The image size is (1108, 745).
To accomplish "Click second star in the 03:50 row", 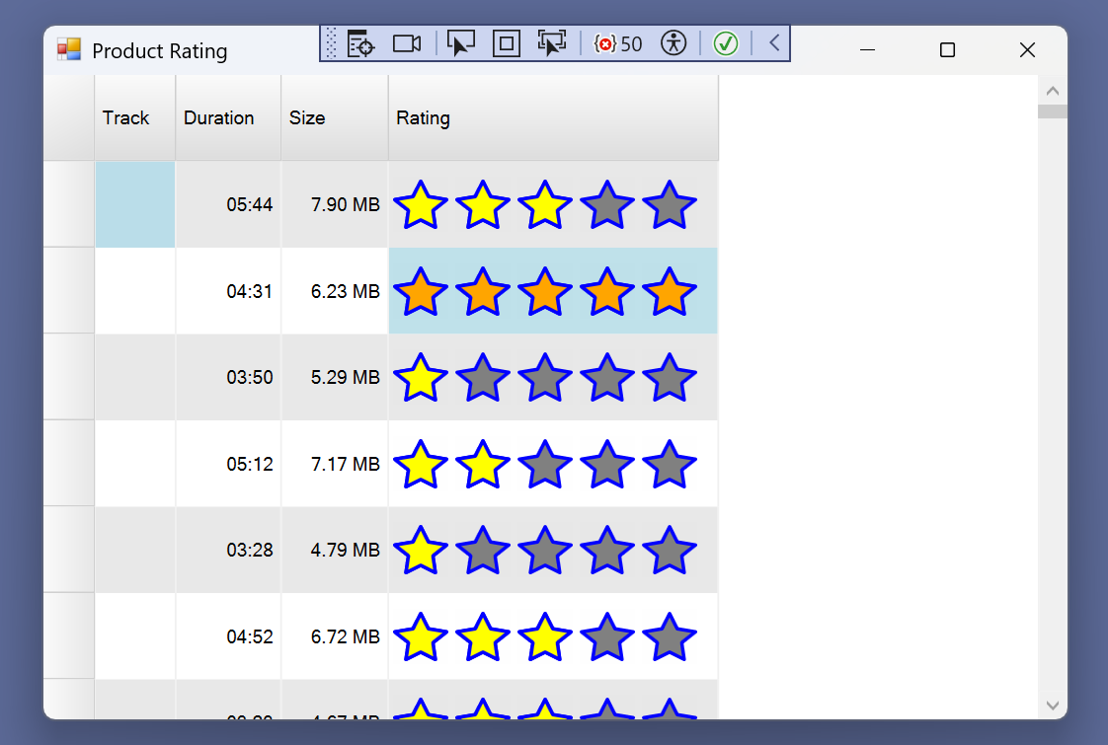I will click(483, 378).
